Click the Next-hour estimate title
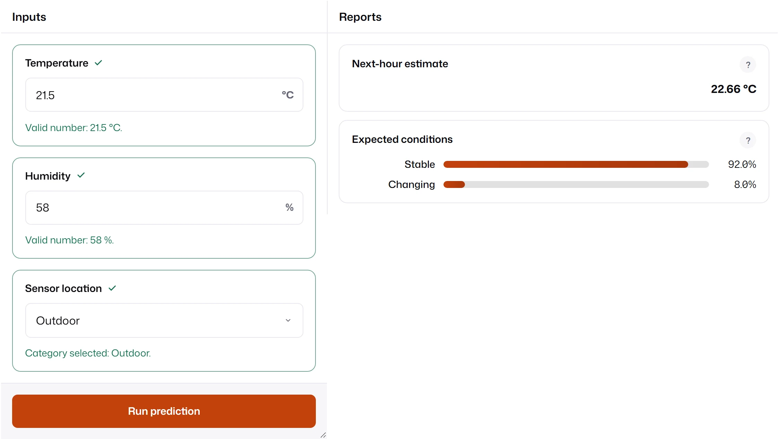 coord(400,64)
